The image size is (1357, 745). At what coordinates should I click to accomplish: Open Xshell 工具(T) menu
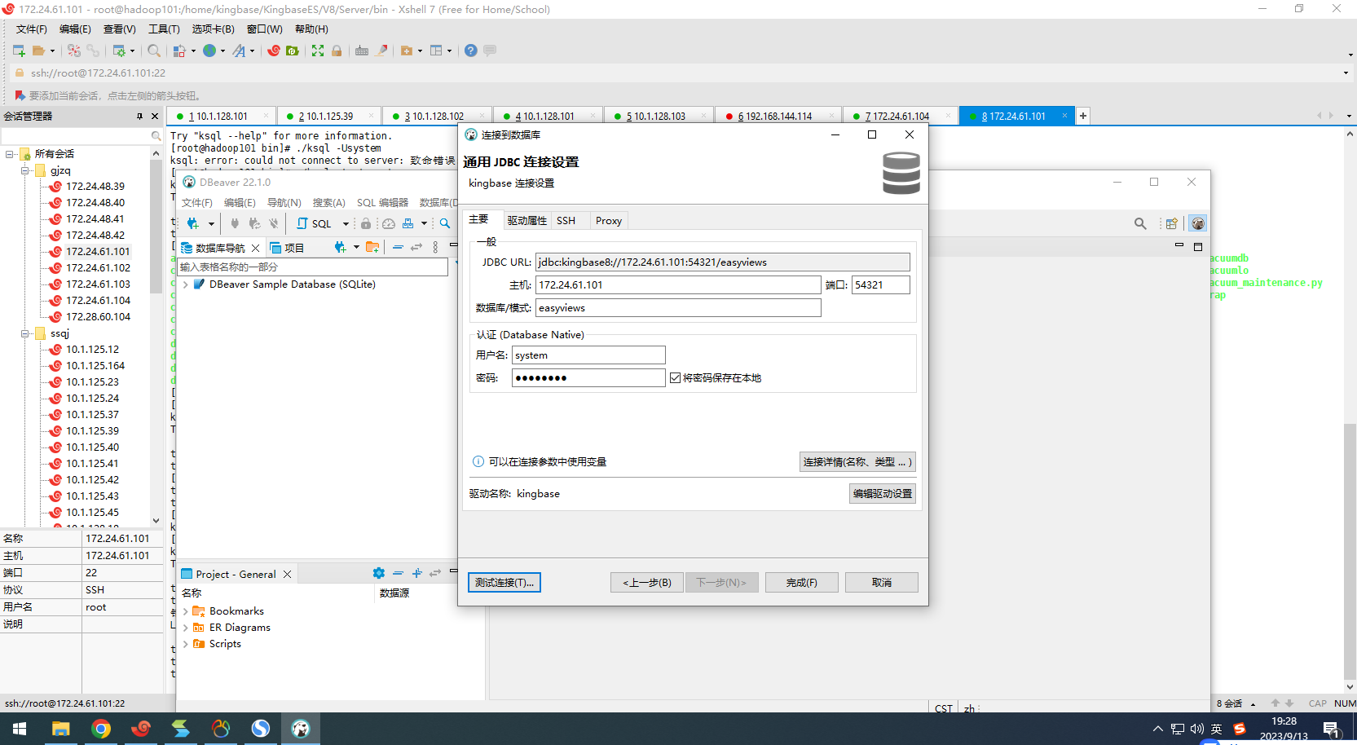pyautogui.click(x=164, y=29)
